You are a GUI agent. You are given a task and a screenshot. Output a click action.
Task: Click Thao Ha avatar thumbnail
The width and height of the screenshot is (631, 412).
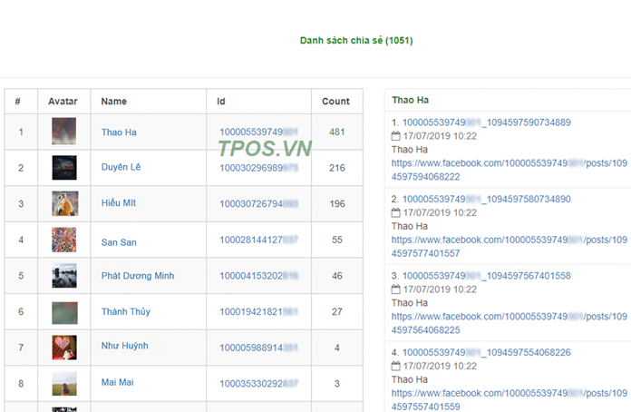[x=64, y=131]
